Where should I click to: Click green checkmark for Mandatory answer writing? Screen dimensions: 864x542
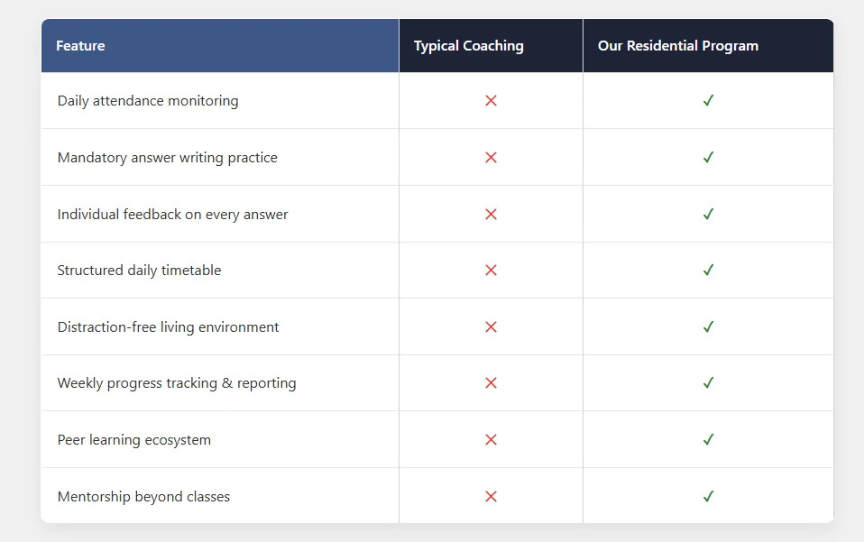click(708, 158)
